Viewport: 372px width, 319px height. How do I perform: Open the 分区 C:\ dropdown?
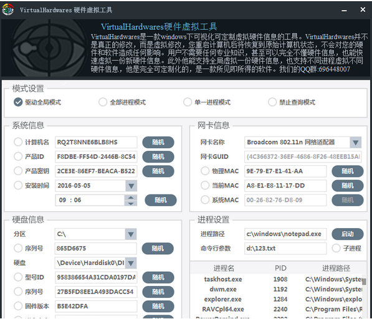[131, 234]
